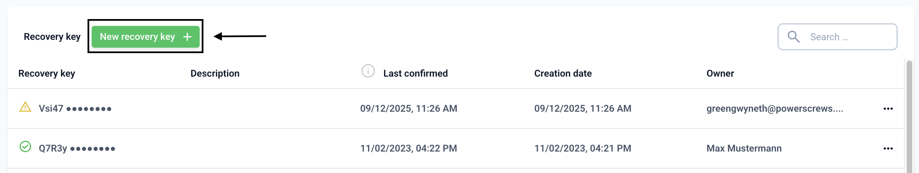Click the owner name Max Mustermann
The height and width of the screenshot is (173, 919).
tap(744, 148)
